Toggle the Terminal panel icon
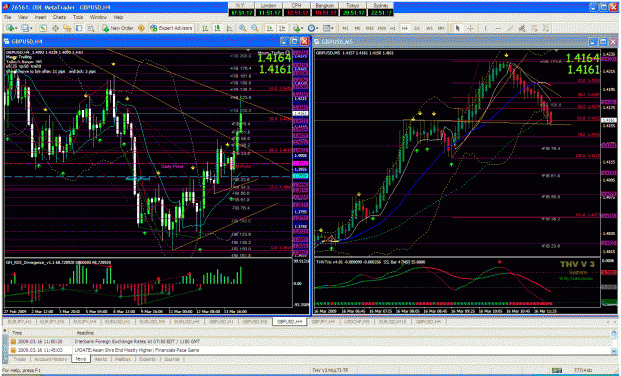The image size is (621, 376). (78, 28)
